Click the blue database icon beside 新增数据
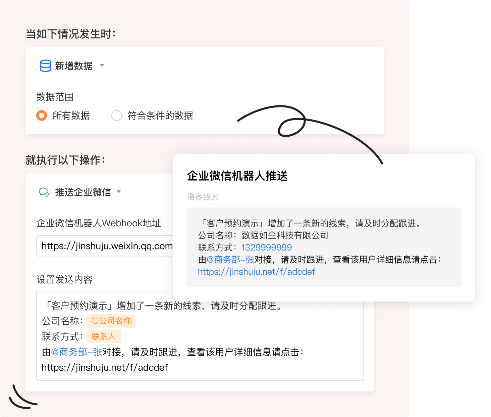491x417 pixels. 45,66
